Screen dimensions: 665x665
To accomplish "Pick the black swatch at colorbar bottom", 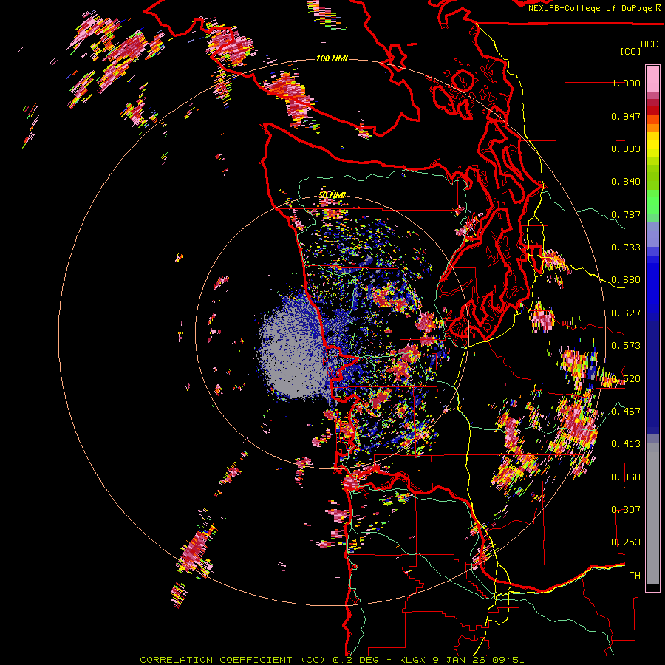I will click(x=652, y=587).
